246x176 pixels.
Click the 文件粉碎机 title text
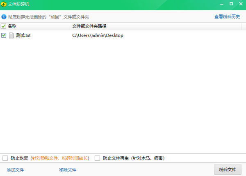pyautogui.click(x=19, y=4)
